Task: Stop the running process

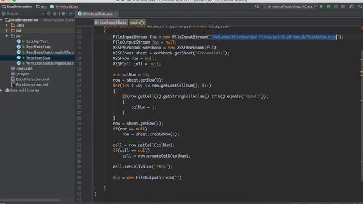Action: point(343,6)
